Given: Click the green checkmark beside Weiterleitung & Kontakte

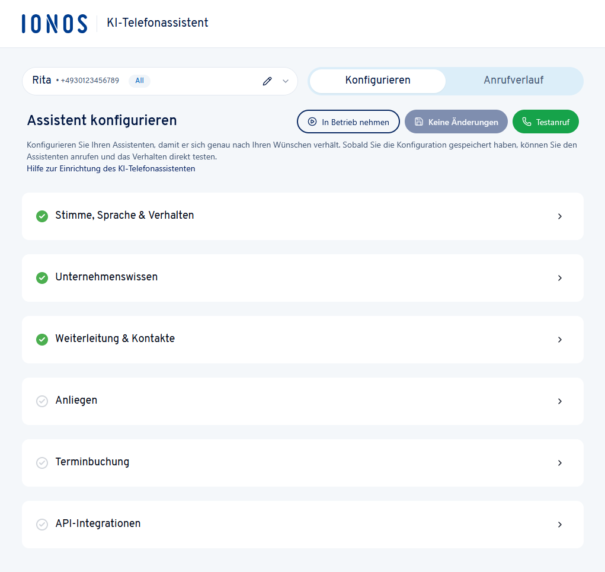Looking at the screenshot, I should pyautogui.click(x=42, y=340).
